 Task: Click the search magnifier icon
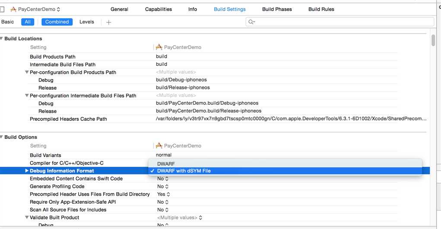[251, 22]
